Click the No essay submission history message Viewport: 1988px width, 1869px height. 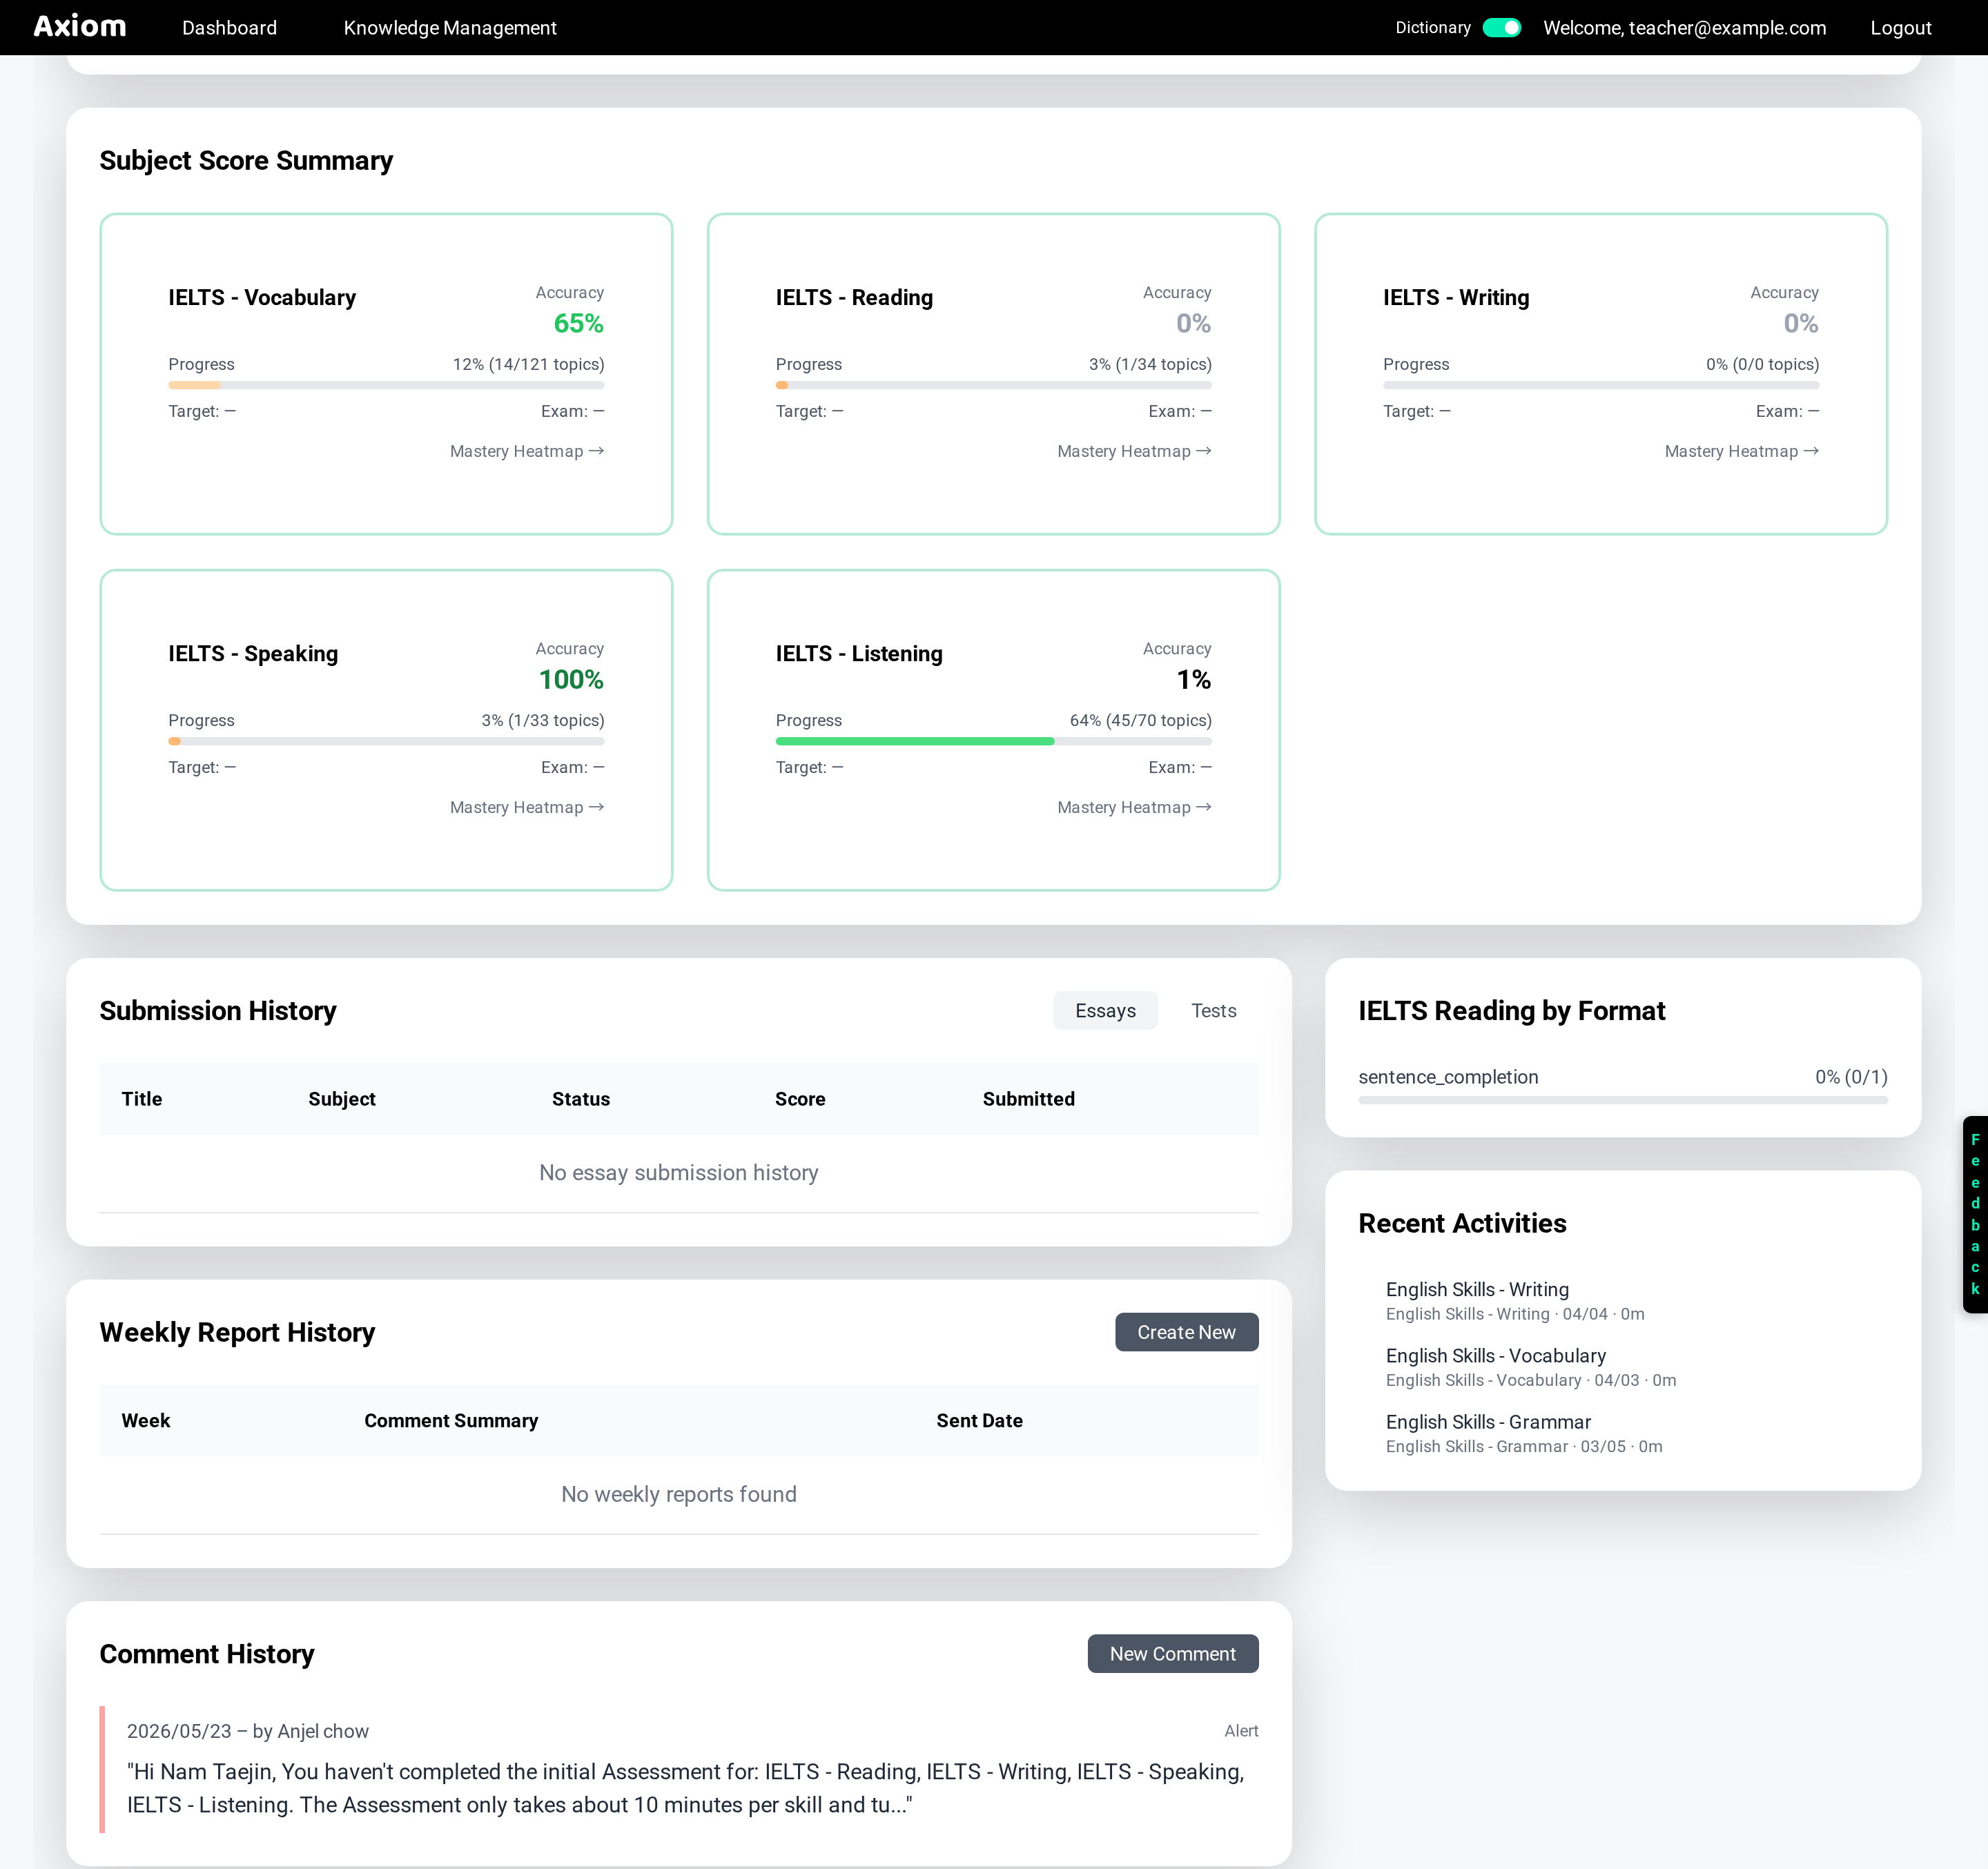[678, 1172]
